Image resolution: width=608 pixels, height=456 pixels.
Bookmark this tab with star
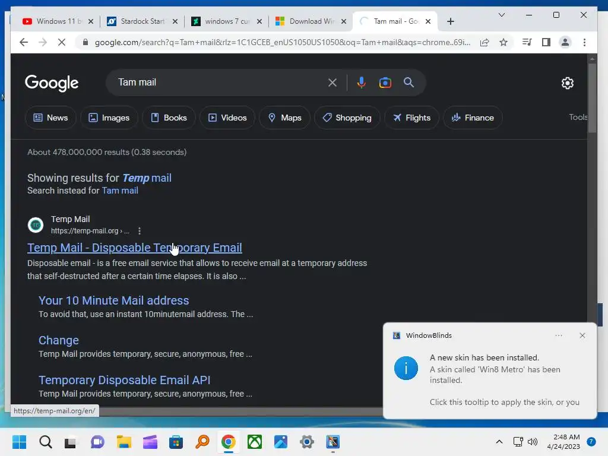coord(503,42)
